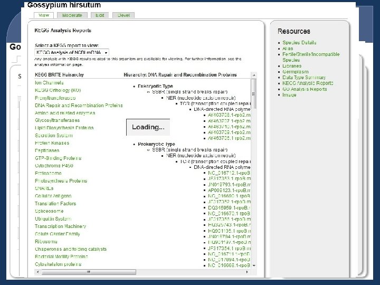Open AY463707.1-rpb2 sequence link

[229, 121]
